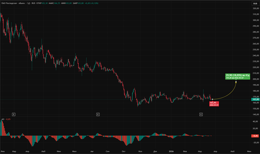260x154 pixels.
Task: Click the Июл month label on time axis
Action: click(x=74, y=151)
